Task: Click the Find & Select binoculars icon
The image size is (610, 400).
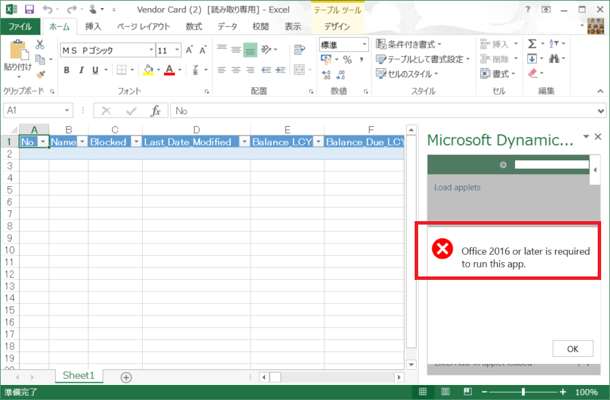Action: (x=555, y=59)
